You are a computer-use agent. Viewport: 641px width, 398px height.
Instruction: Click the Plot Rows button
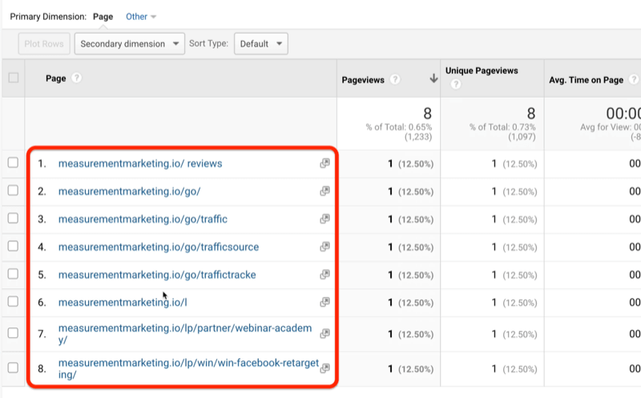pyautogui.click(x=44, y=44)
